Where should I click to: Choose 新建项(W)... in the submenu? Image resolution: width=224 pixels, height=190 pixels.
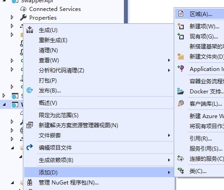(204, 27)
